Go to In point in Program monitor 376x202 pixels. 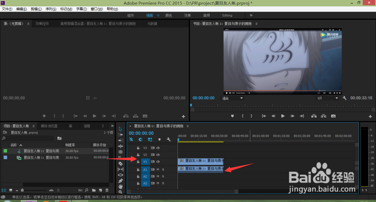tap(264, 116)
